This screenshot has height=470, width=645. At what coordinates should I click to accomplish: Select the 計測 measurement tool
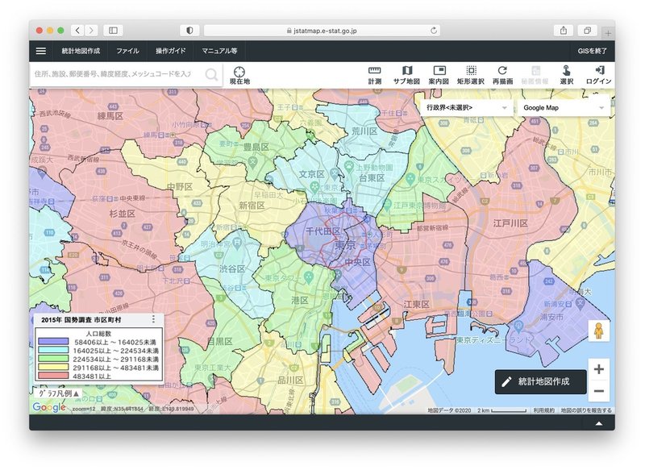(x=374, y=75)
